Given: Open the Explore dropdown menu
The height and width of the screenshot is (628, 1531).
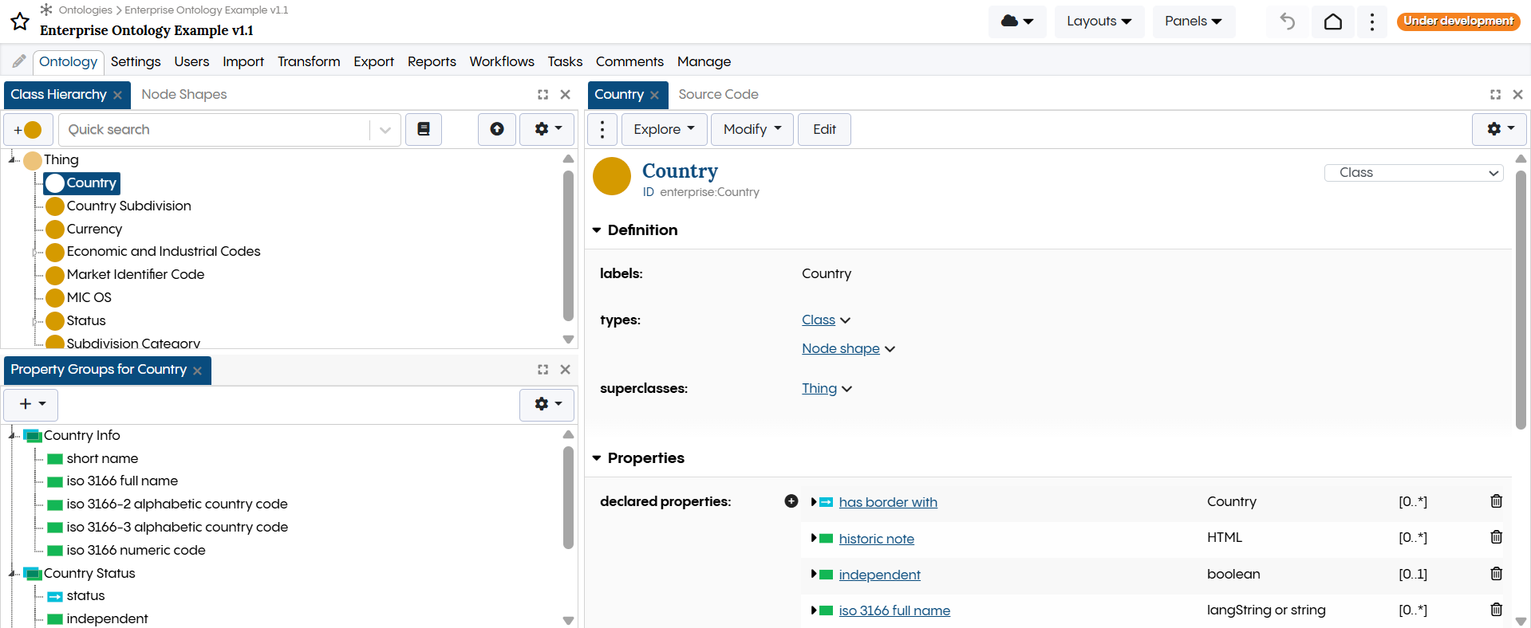Looking at the screenshot, I should 664,129.
